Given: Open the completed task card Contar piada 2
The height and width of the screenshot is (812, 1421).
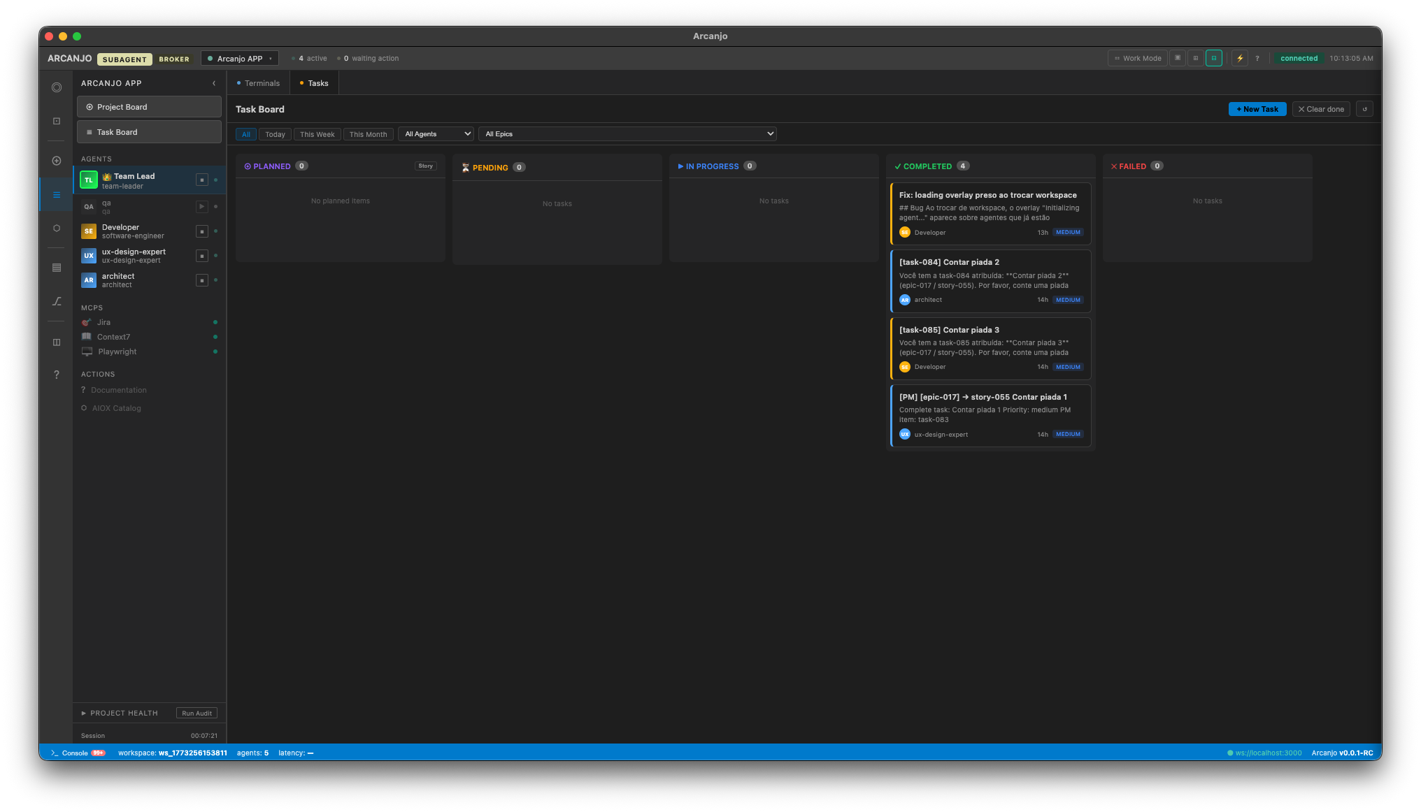Looking at the screenshot, I should pos(990,280).
